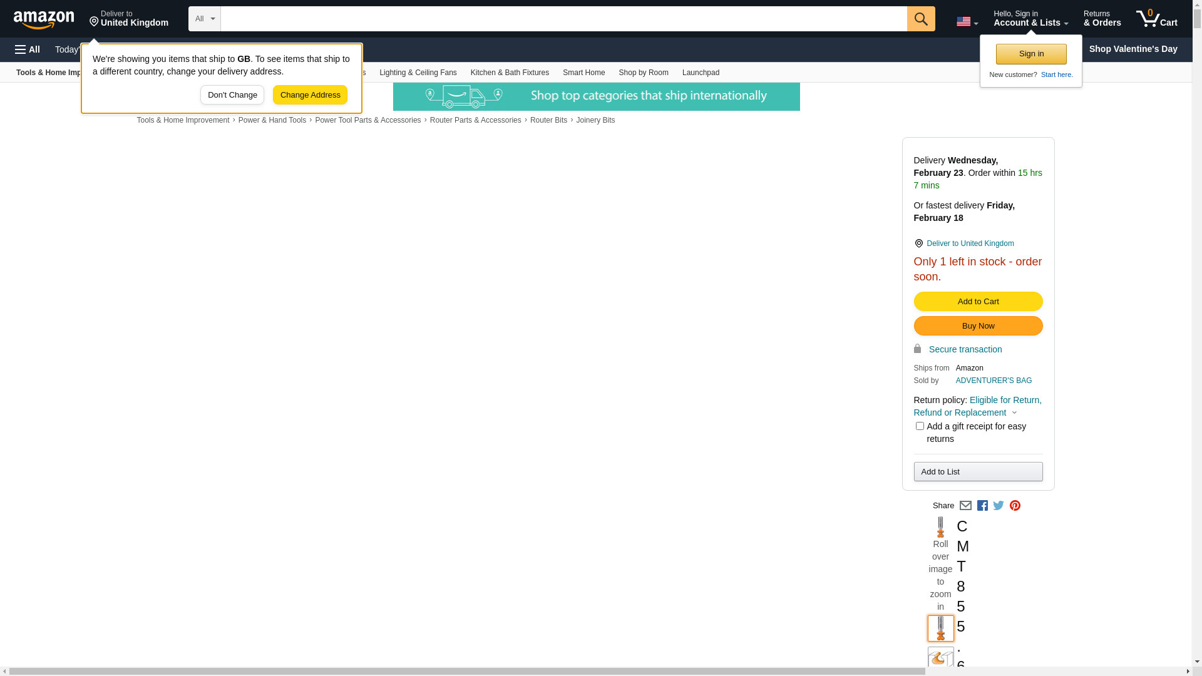This screenshot has height=676, width=1202.
Task: Open Account & Lists menu
Action: point(1030,19)
